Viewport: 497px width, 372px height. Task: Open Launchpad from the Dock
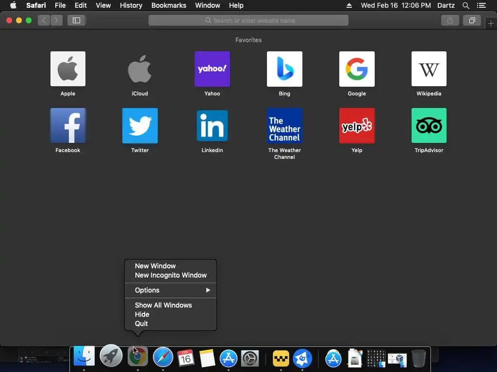111,356
